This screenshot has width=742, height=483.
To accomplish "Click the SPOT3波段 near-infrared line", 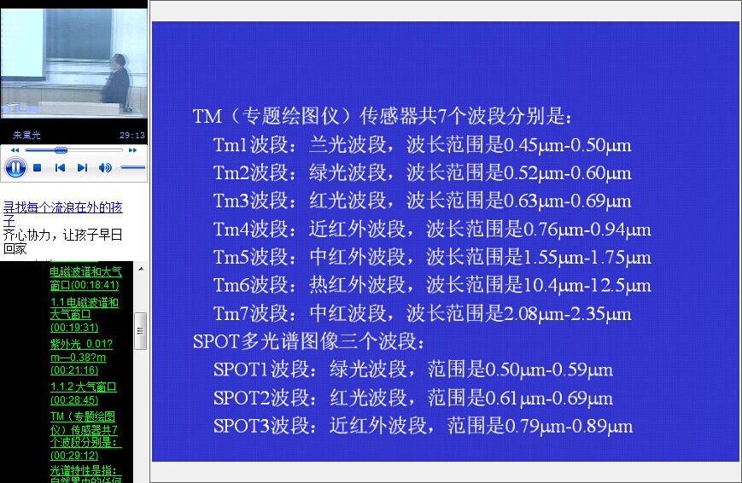I will click(x=423, y=426).
